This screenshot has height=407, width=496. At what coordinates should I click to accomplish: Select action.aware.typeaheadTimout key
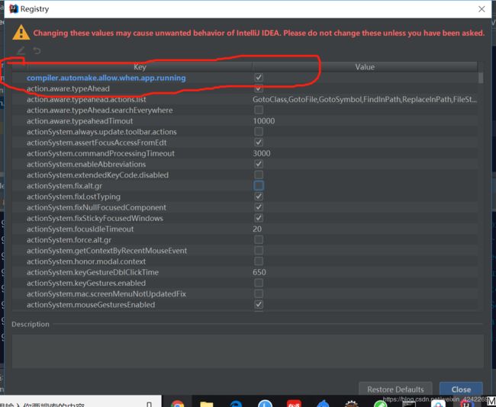(x=79, y=120)
